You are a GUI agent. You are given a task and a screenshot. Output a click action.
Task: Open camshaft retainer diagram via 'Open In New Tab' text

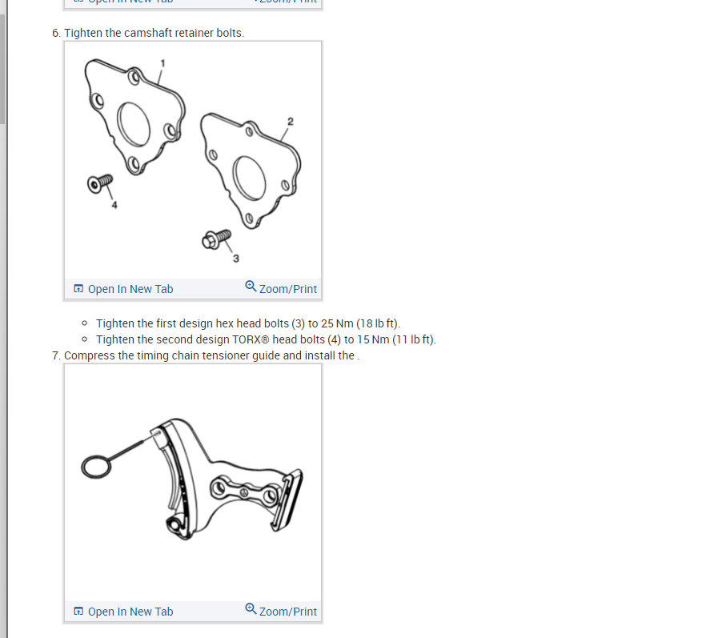click(130, 289)
